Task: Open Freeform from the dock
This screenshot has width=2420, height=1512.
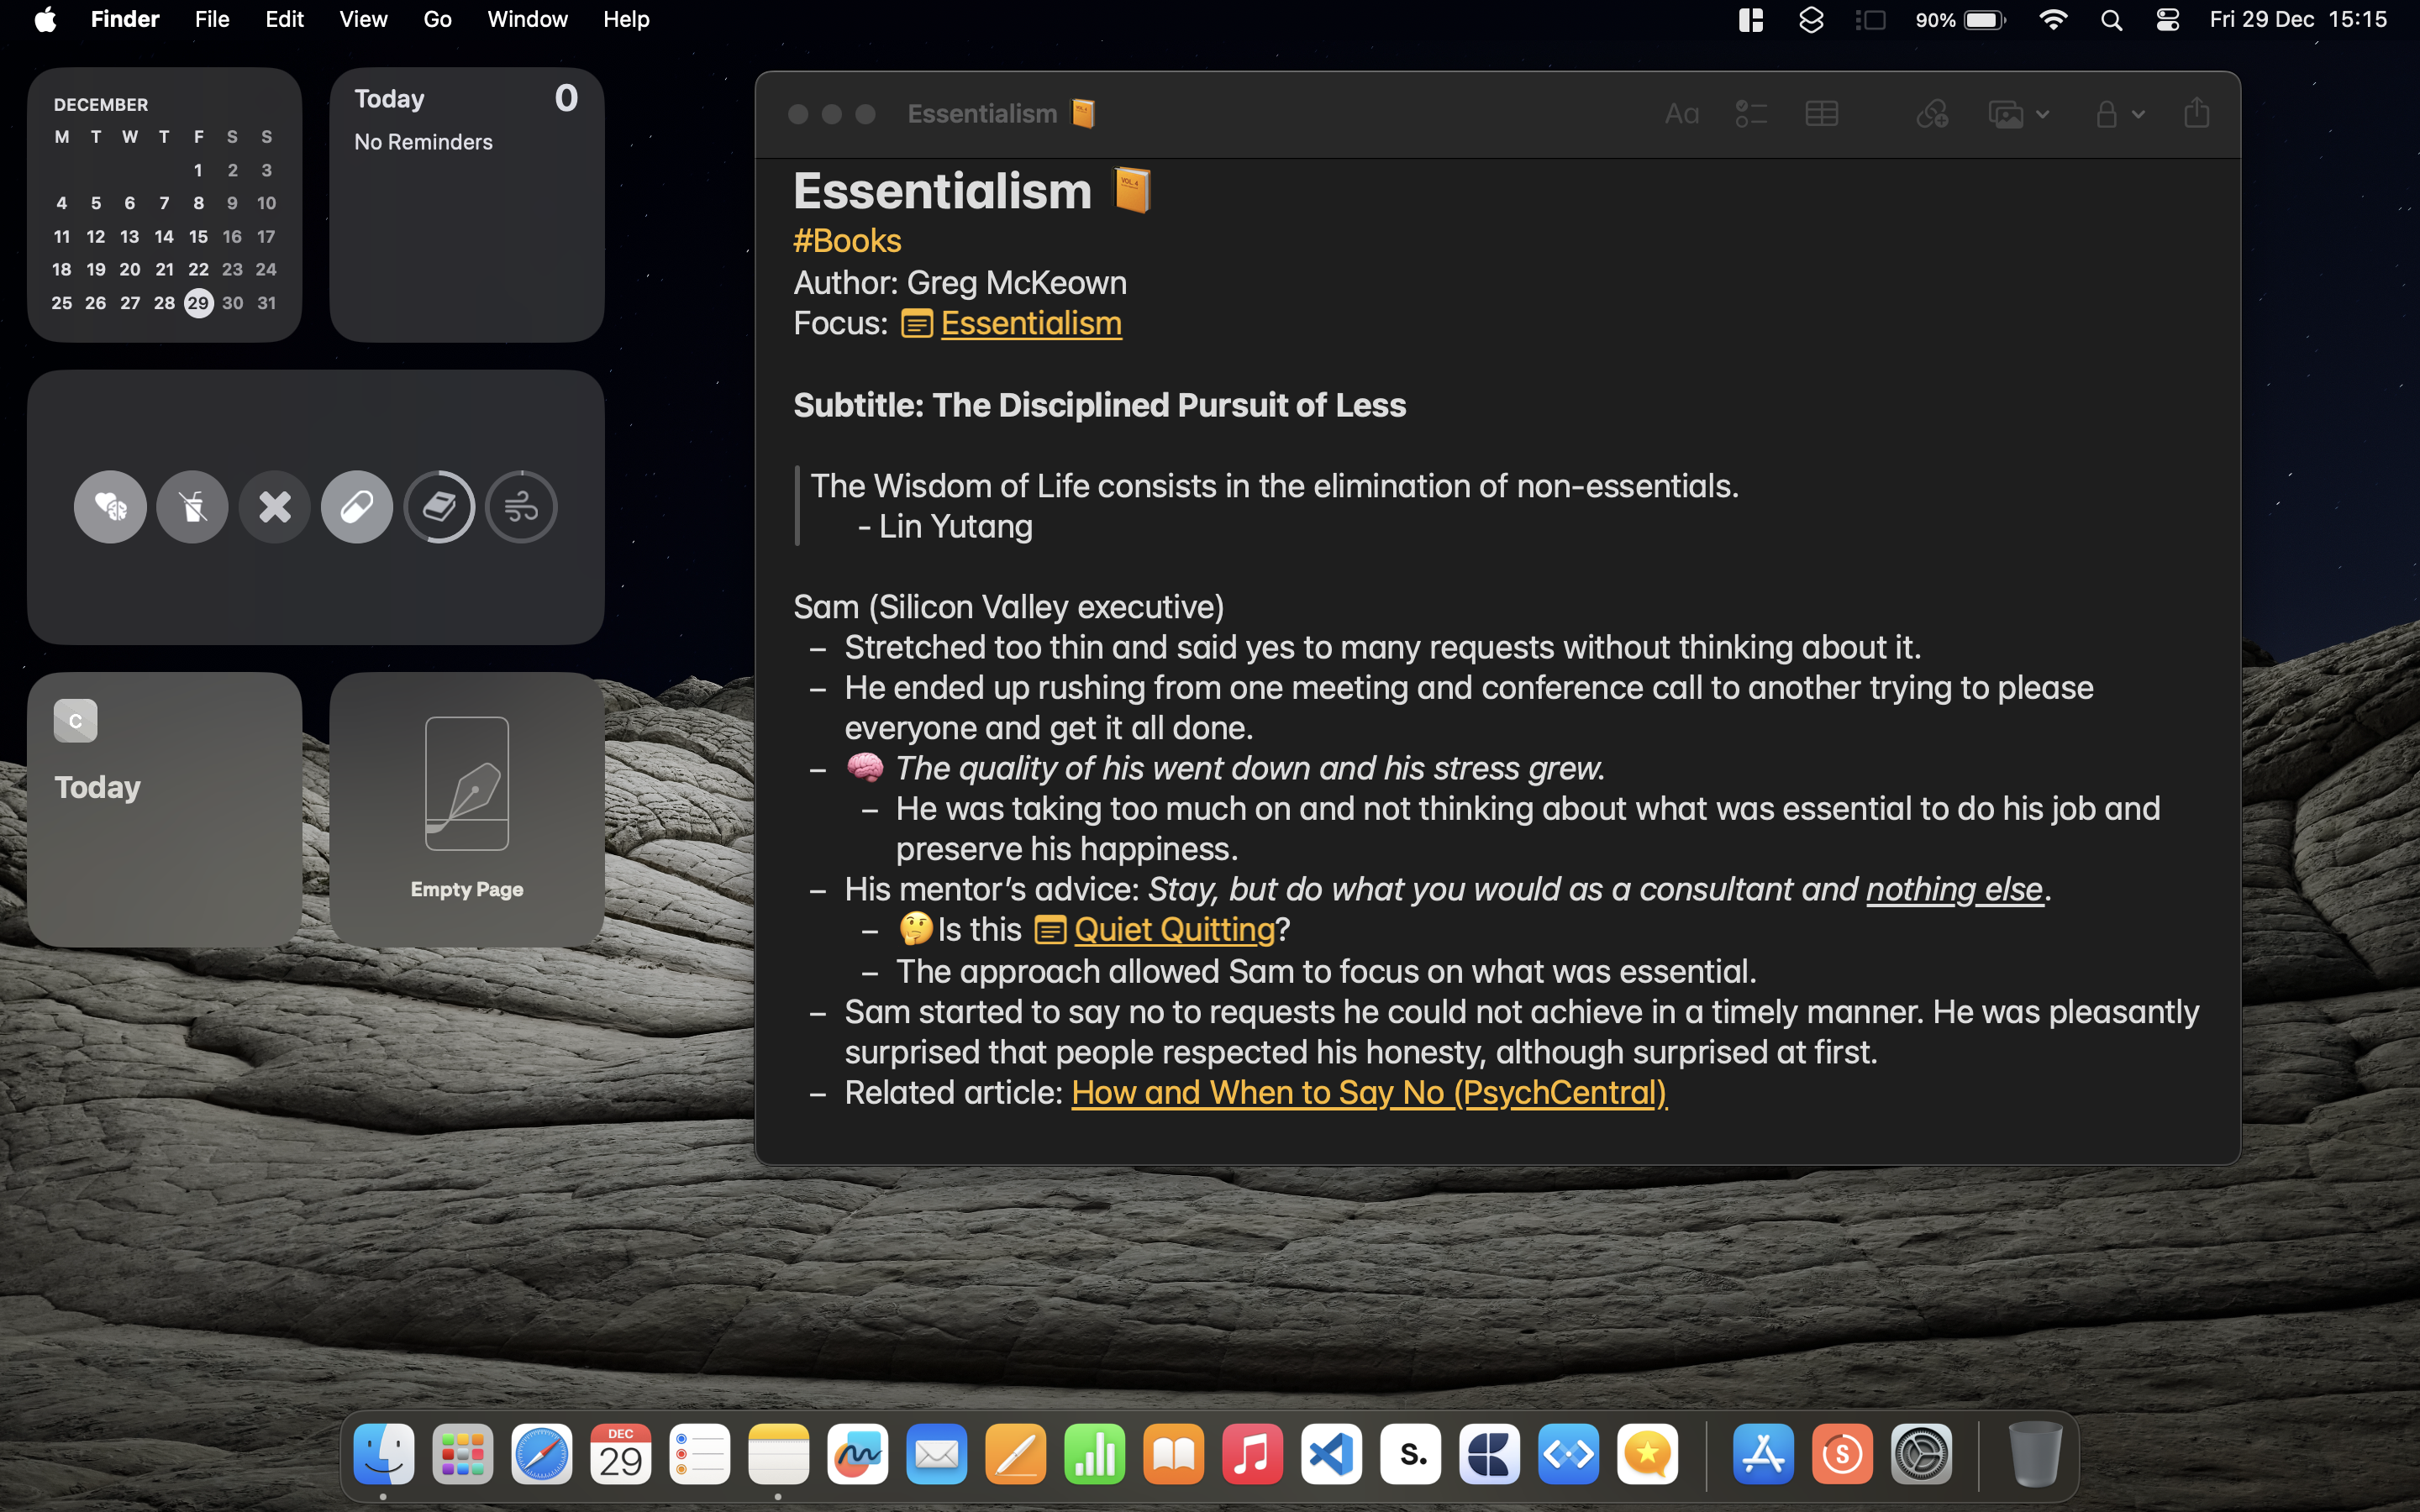Action: click(x=857, y=1454)
